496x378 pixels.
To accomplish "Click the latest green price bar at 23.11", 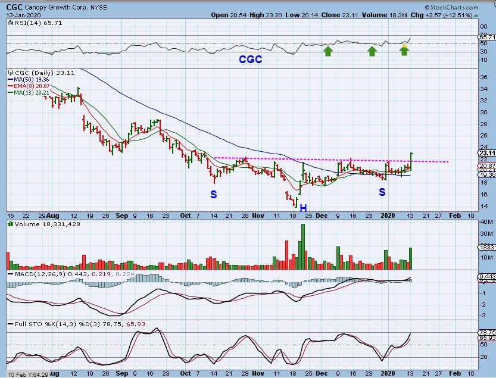I will 411,162.
